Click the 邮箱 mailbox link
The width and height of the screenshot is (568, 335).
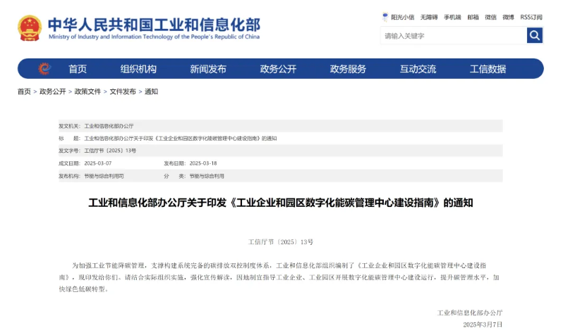[x=473, y=17]
